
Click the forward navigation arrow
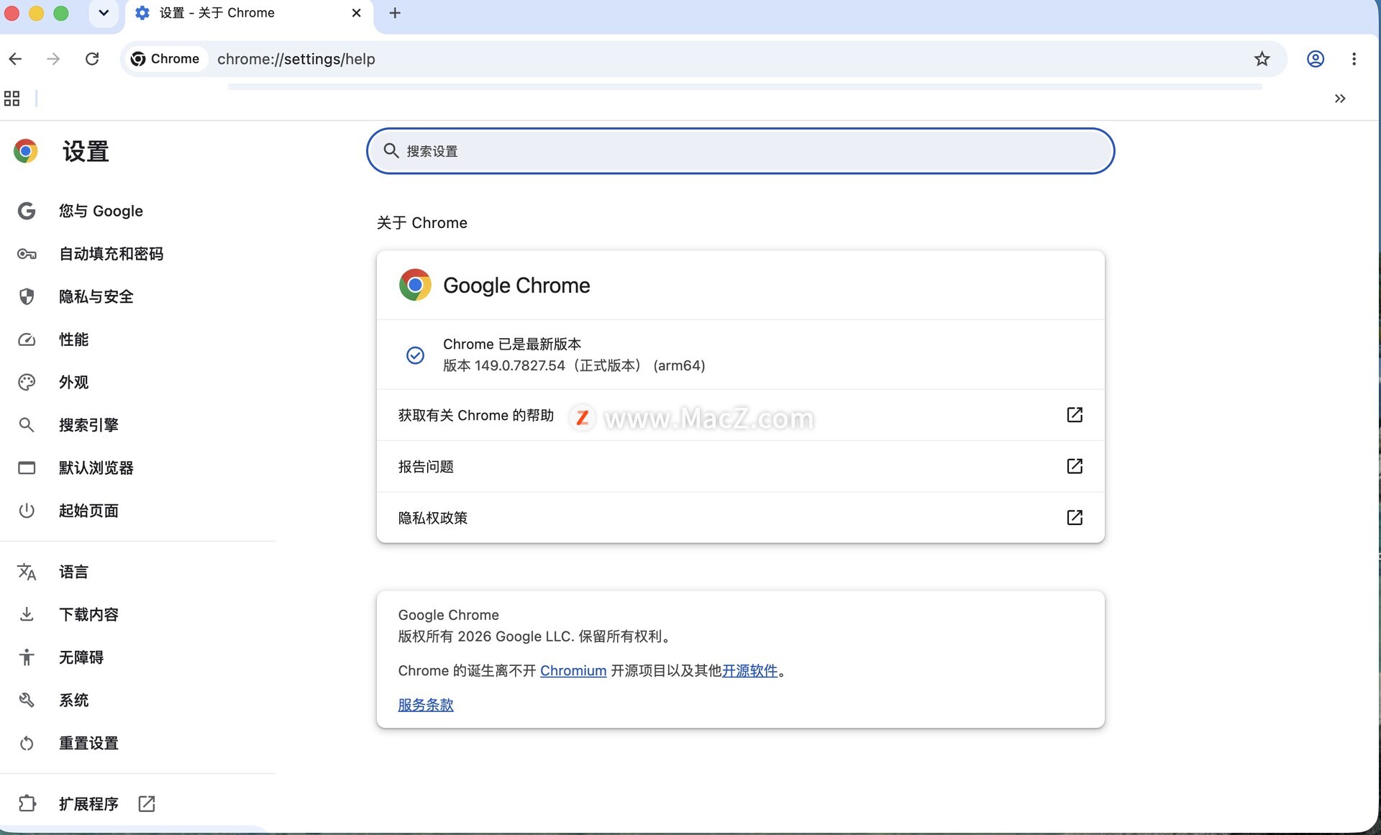pyautogui.click(x=53, y=59)
